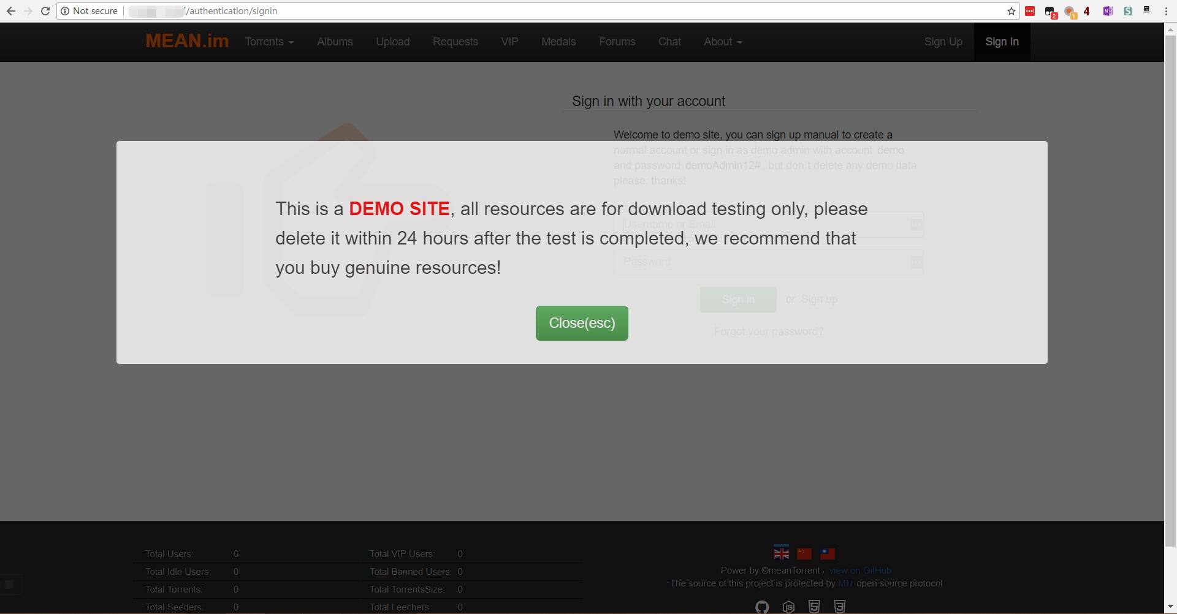Go to Forums in navbar
The image size is (1177, 614).
(617, 42)
